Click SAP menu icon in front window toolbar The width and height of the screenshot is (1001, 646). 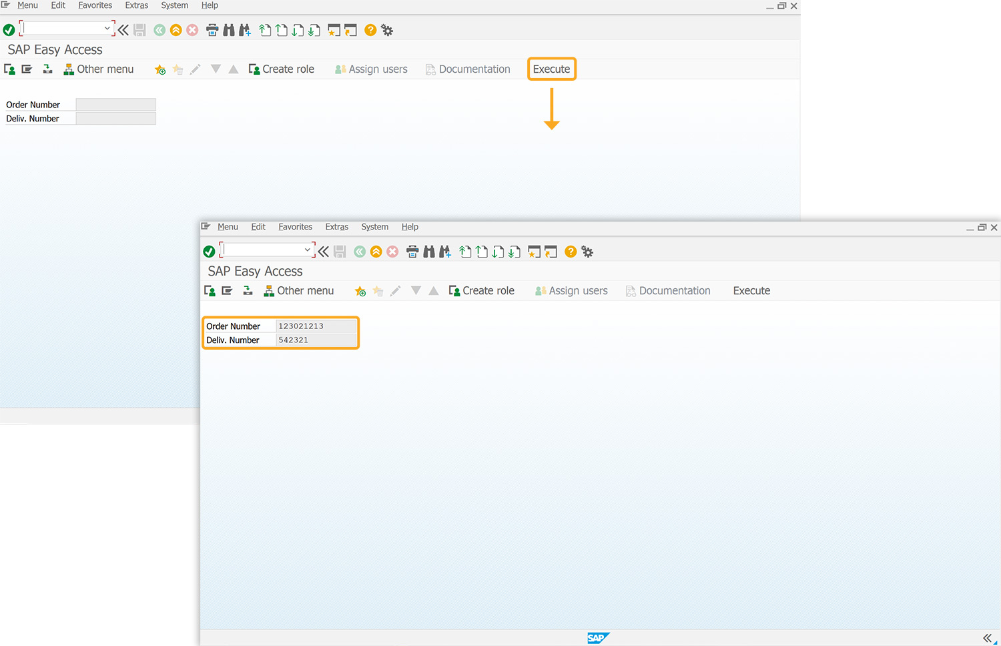[x=228, y=291]
